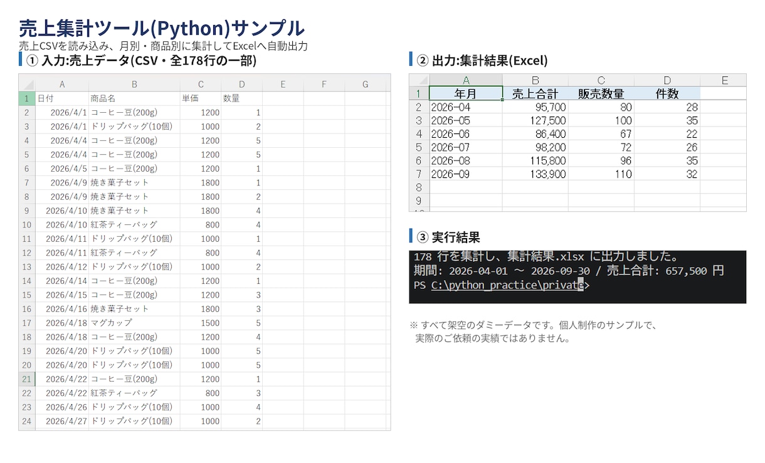Click the 133,900 sales total cell

point(535,174)
